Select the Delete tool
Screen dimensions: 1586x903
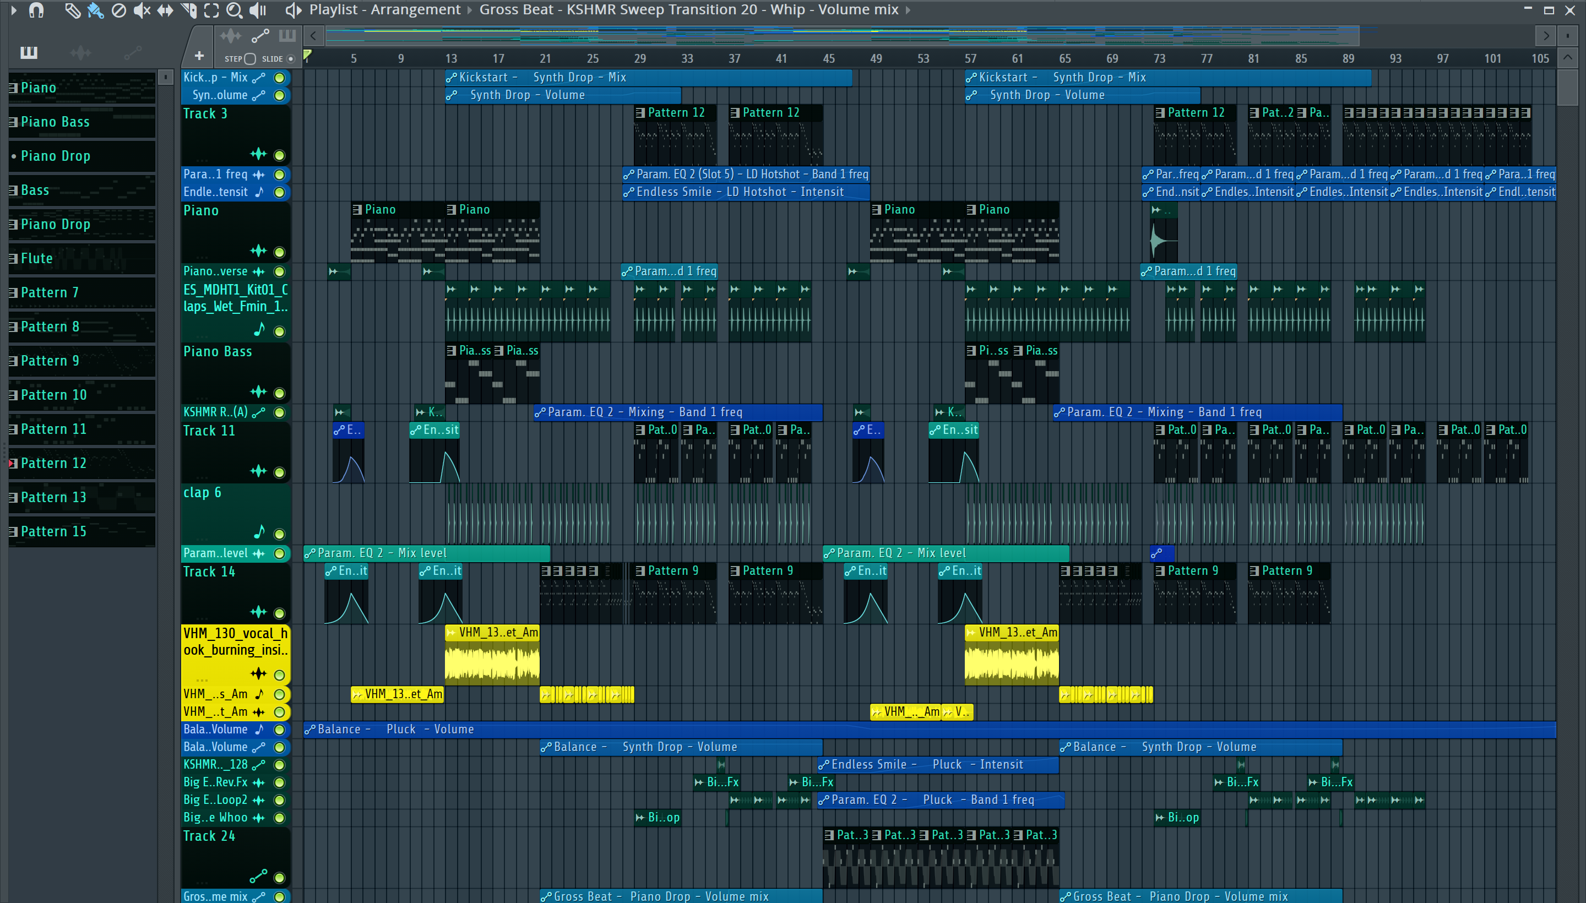[118, 10]
